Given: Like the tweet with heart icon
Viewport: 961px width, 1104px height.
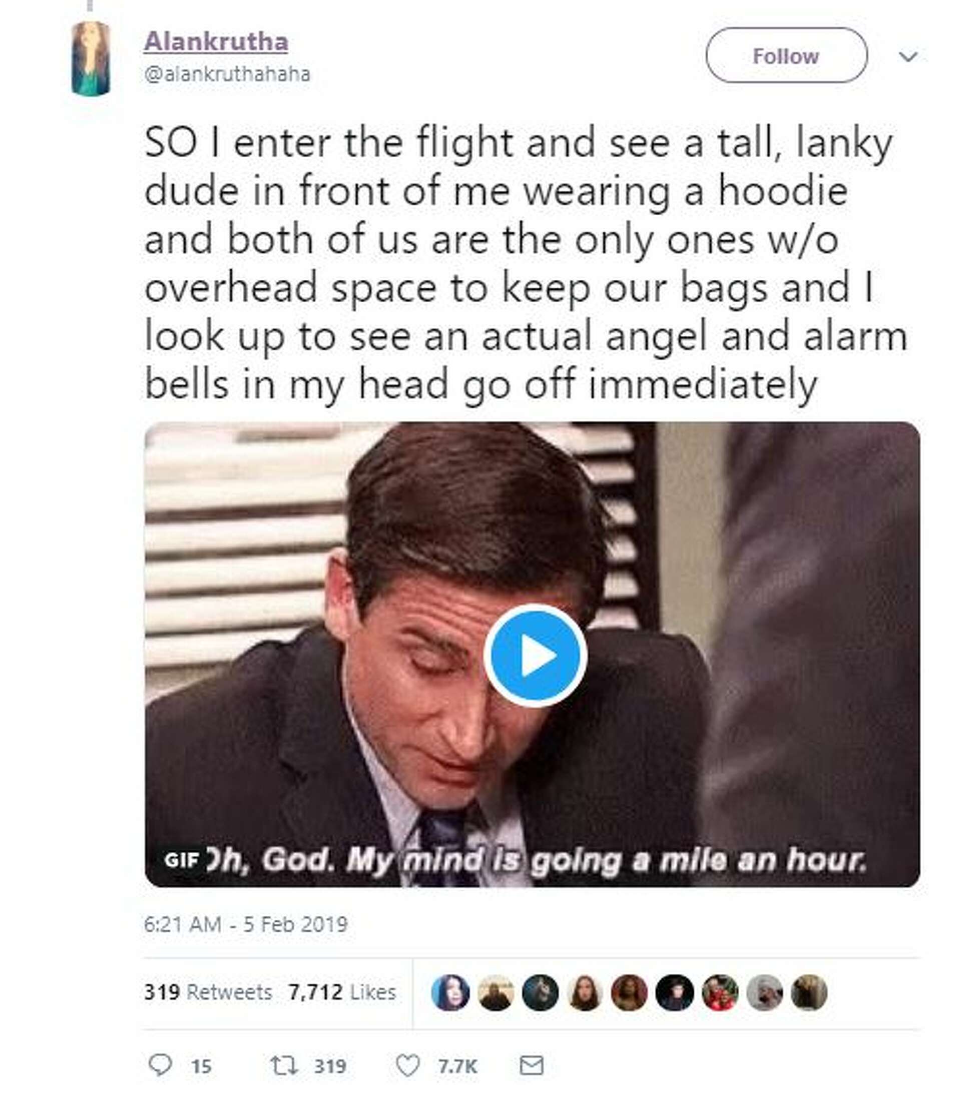Looking at the screenshot, I should (407, 1065).
